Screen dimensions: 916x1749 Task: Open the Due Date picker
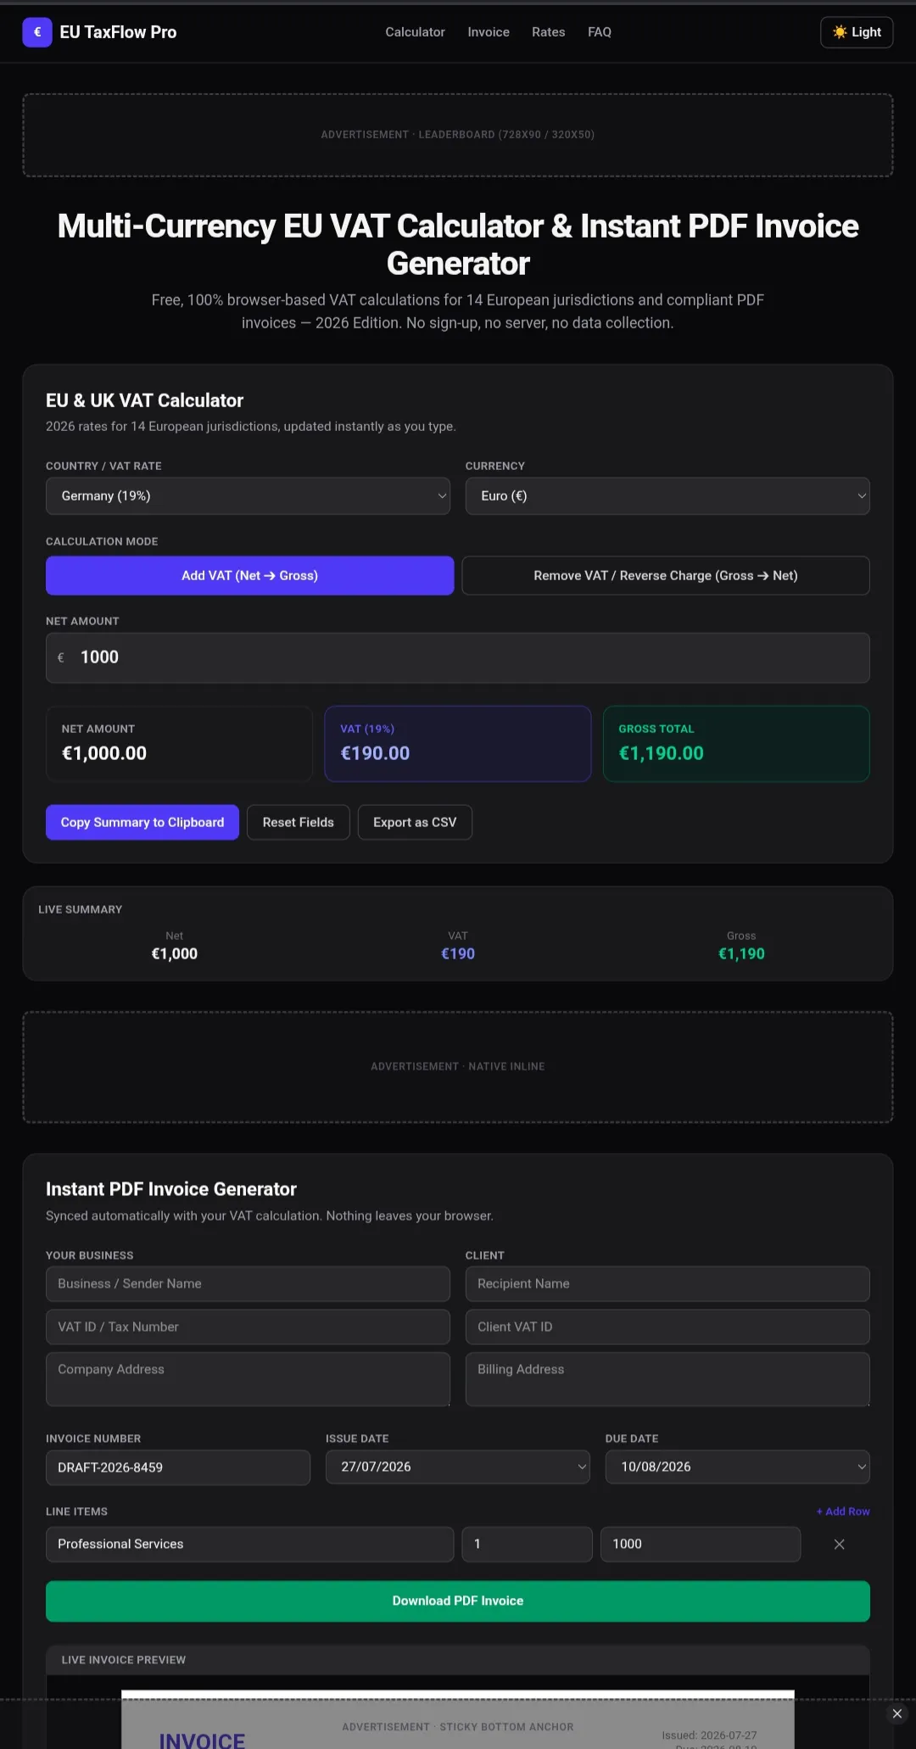click(737, 1467)
